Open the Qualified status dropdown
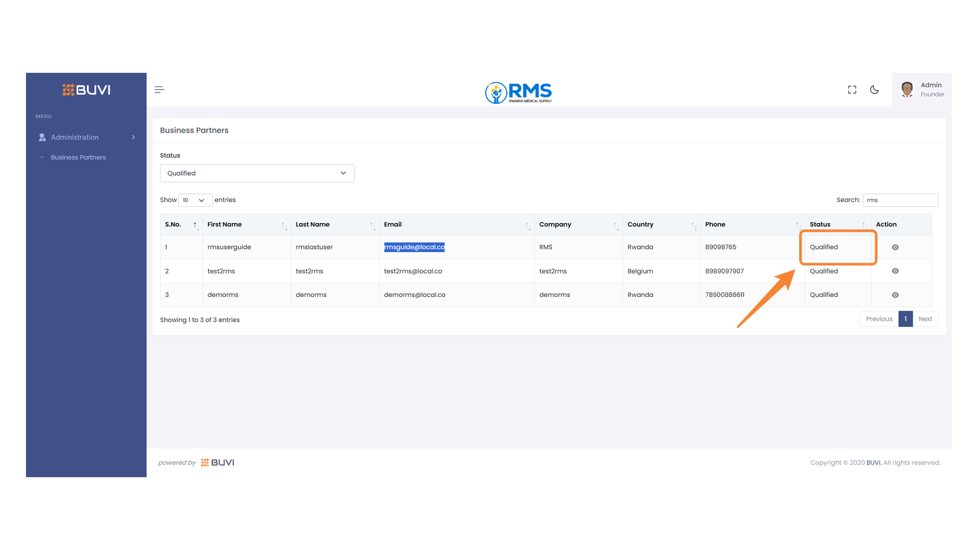Viewport: 978px width, 550px height. point(257,173)
